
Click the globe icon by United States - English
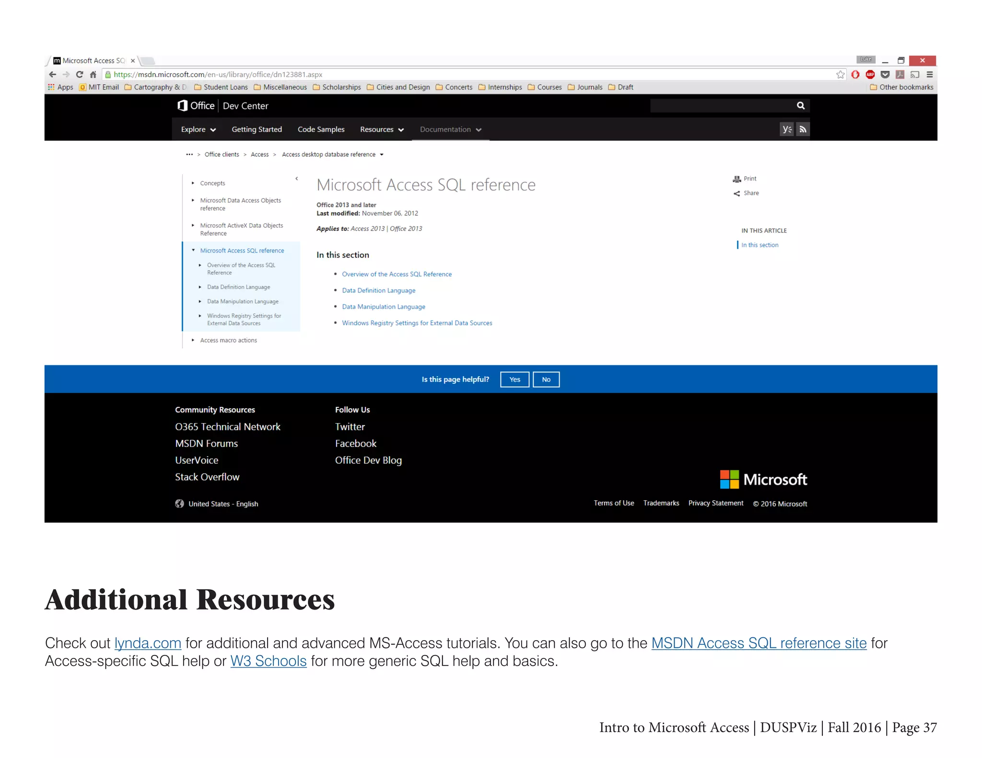[179, 504]
